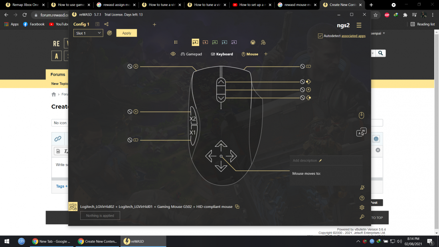Select the main layer 0 icon
The height and width of the screenshot is (247, 439).
pyautogui.click(x=196, y=42)
